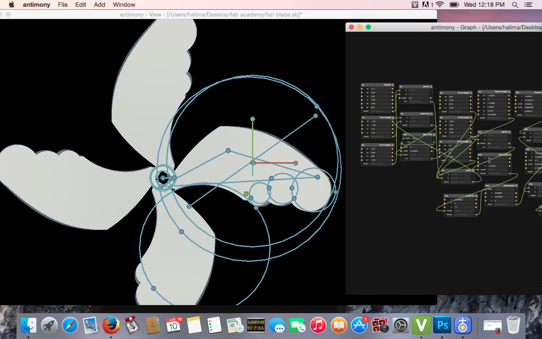This screenshot has width=542, height=339.
Task: Click the V status icon in menu bar
Action: [415, 5]
